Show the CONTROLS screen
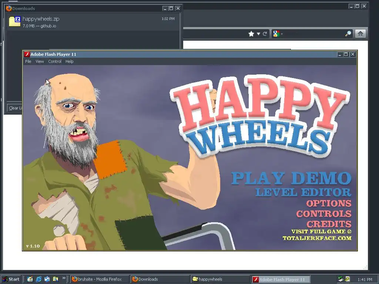 tap(324, 214)
